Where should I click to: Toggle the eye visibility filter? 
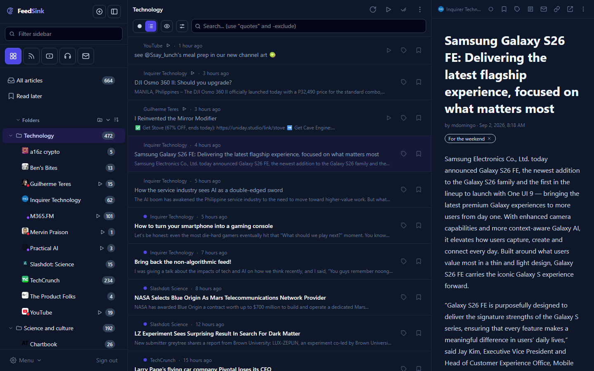pos(167,26)
